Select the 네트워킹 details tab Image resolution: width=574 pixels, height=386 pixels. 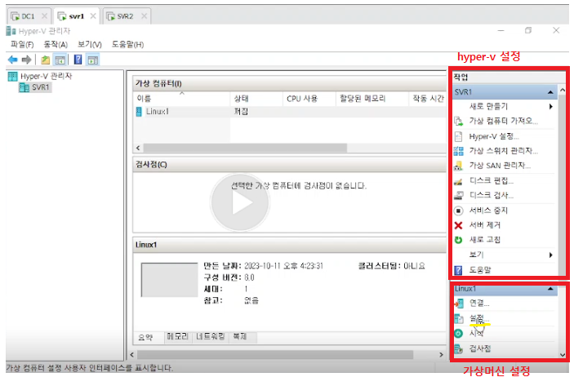coord(210,336)
